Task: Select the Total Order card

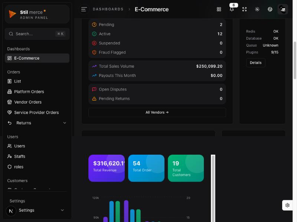Action: [146, 168]
